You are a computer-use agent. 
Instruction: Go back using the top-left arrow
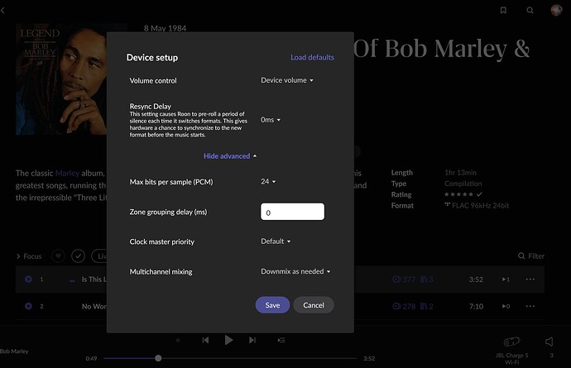3,10
